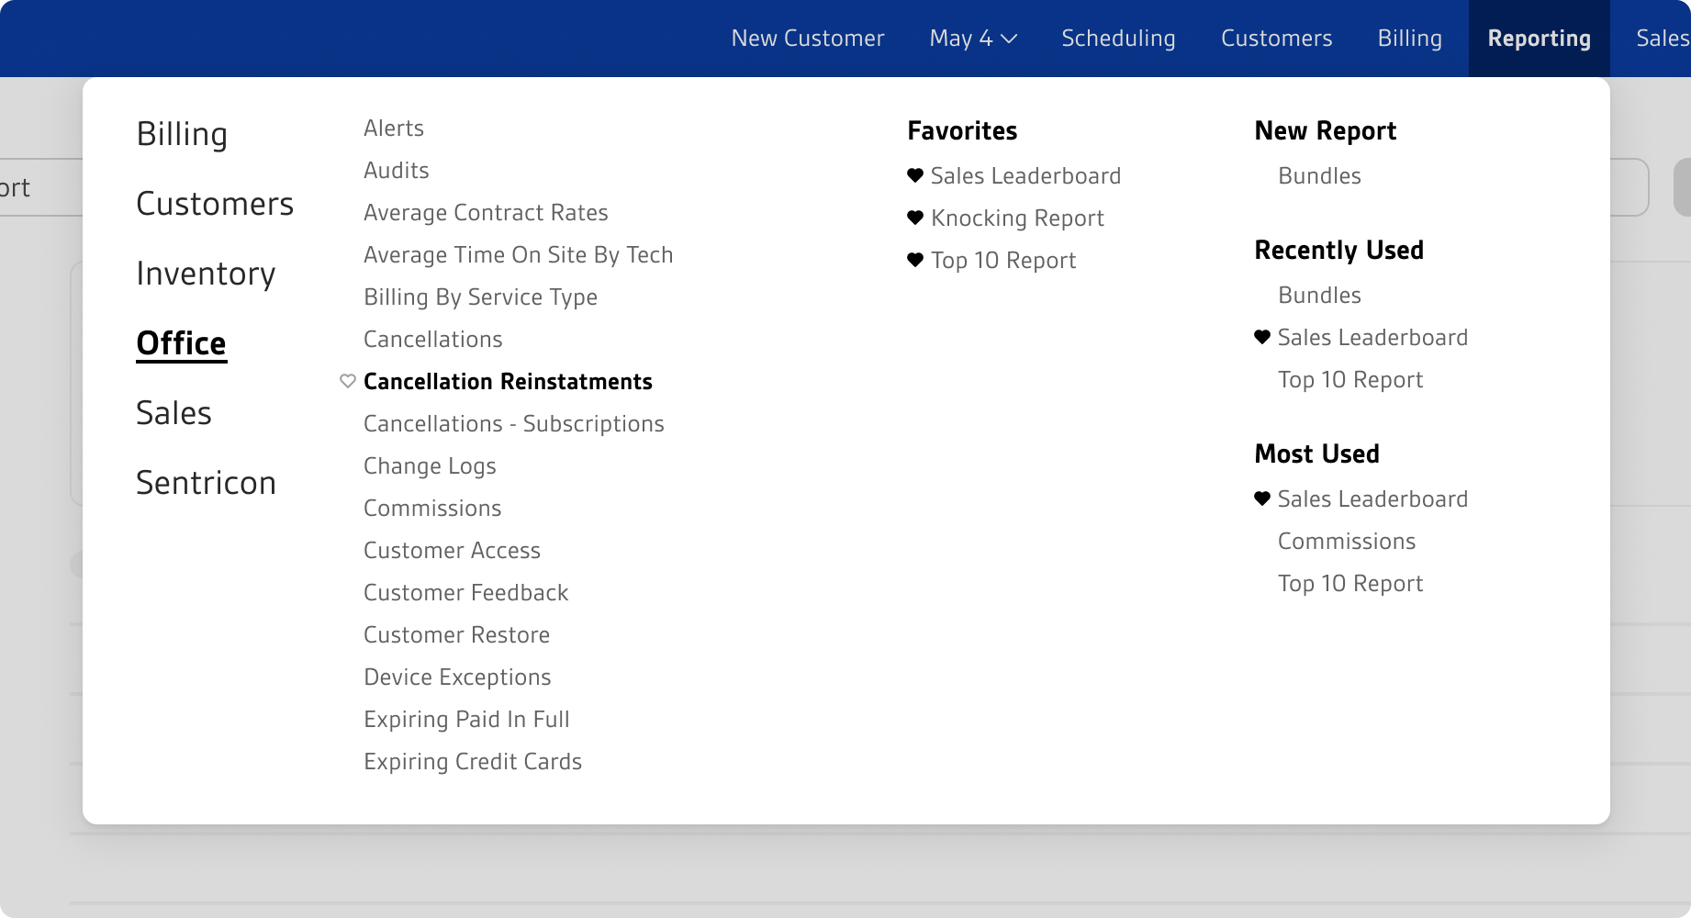Unfavorite Sales Leaderboard heart in Favorites
Screen dimensions: 1691x918
click(x=915, y=175)
